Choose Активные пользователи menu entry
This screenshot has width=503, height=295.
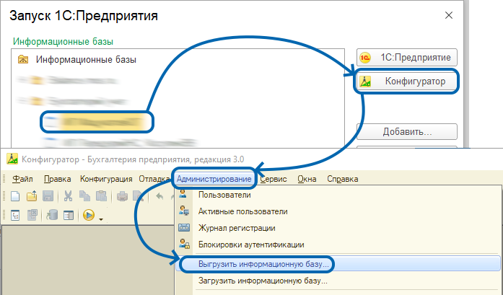tap(338, 211)
